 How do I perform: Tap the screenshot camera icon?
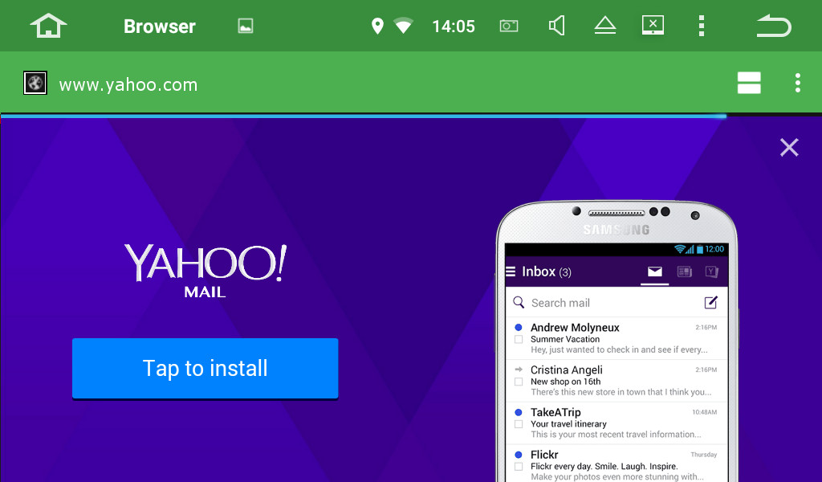click(x=509, y=26)
